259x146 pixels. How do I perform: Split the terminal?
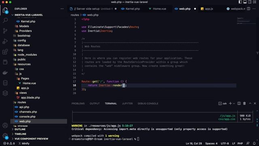coord(239,103)
